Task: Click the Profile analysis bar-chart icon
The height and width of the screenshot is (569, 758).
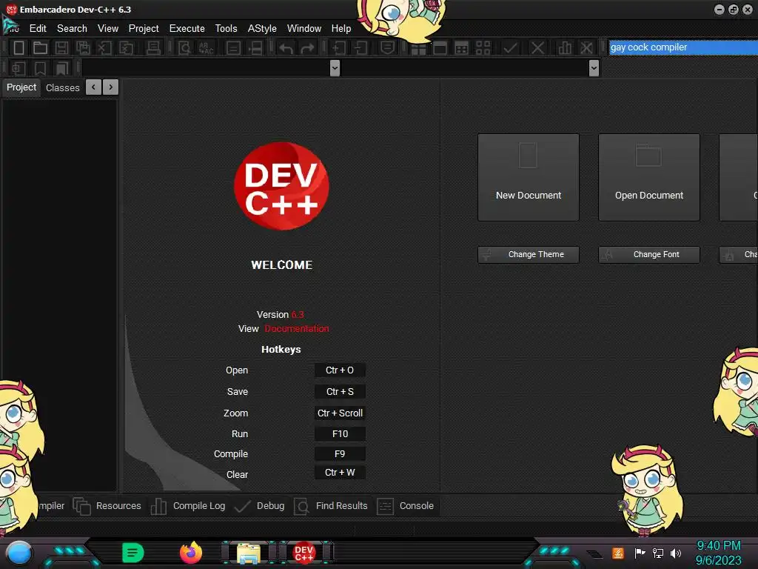Action: pyautogui.click(x=565, y=47)
